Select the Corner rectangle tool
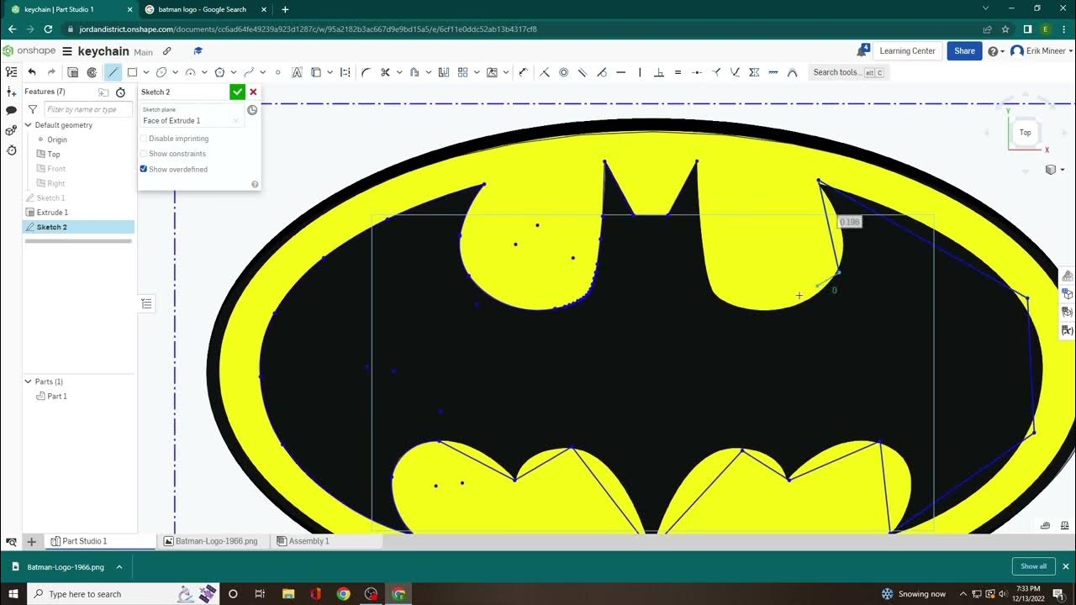This screenshot has width=1076, height=605. pyautogui.click(x=132, y=72)
